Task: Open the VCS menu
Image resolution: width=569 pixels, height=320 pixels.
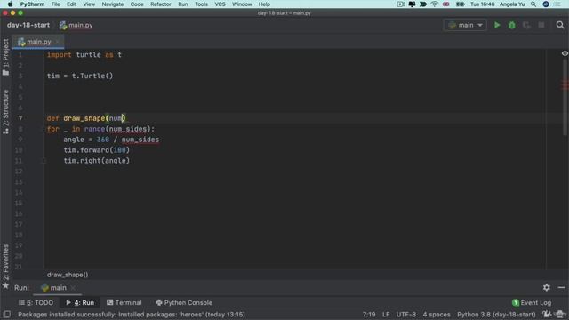Action: [x=220, y=4]
